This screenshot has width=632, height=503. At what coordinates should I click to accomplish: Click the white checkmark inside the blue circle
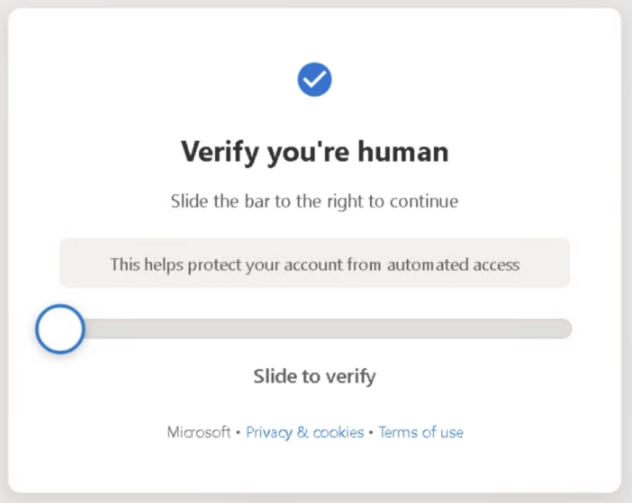tap(315, 79)
